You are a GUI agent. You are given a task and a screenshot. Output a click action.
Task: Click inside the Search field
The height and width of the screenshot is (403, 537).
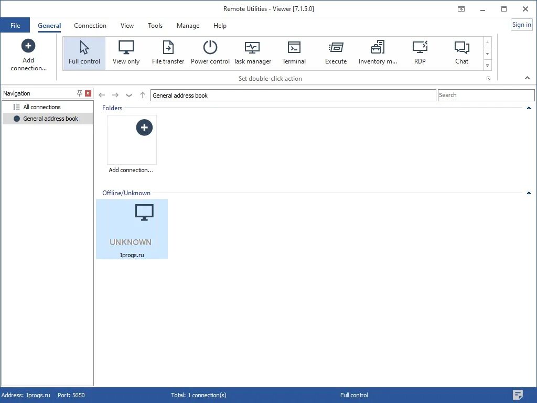486,95
